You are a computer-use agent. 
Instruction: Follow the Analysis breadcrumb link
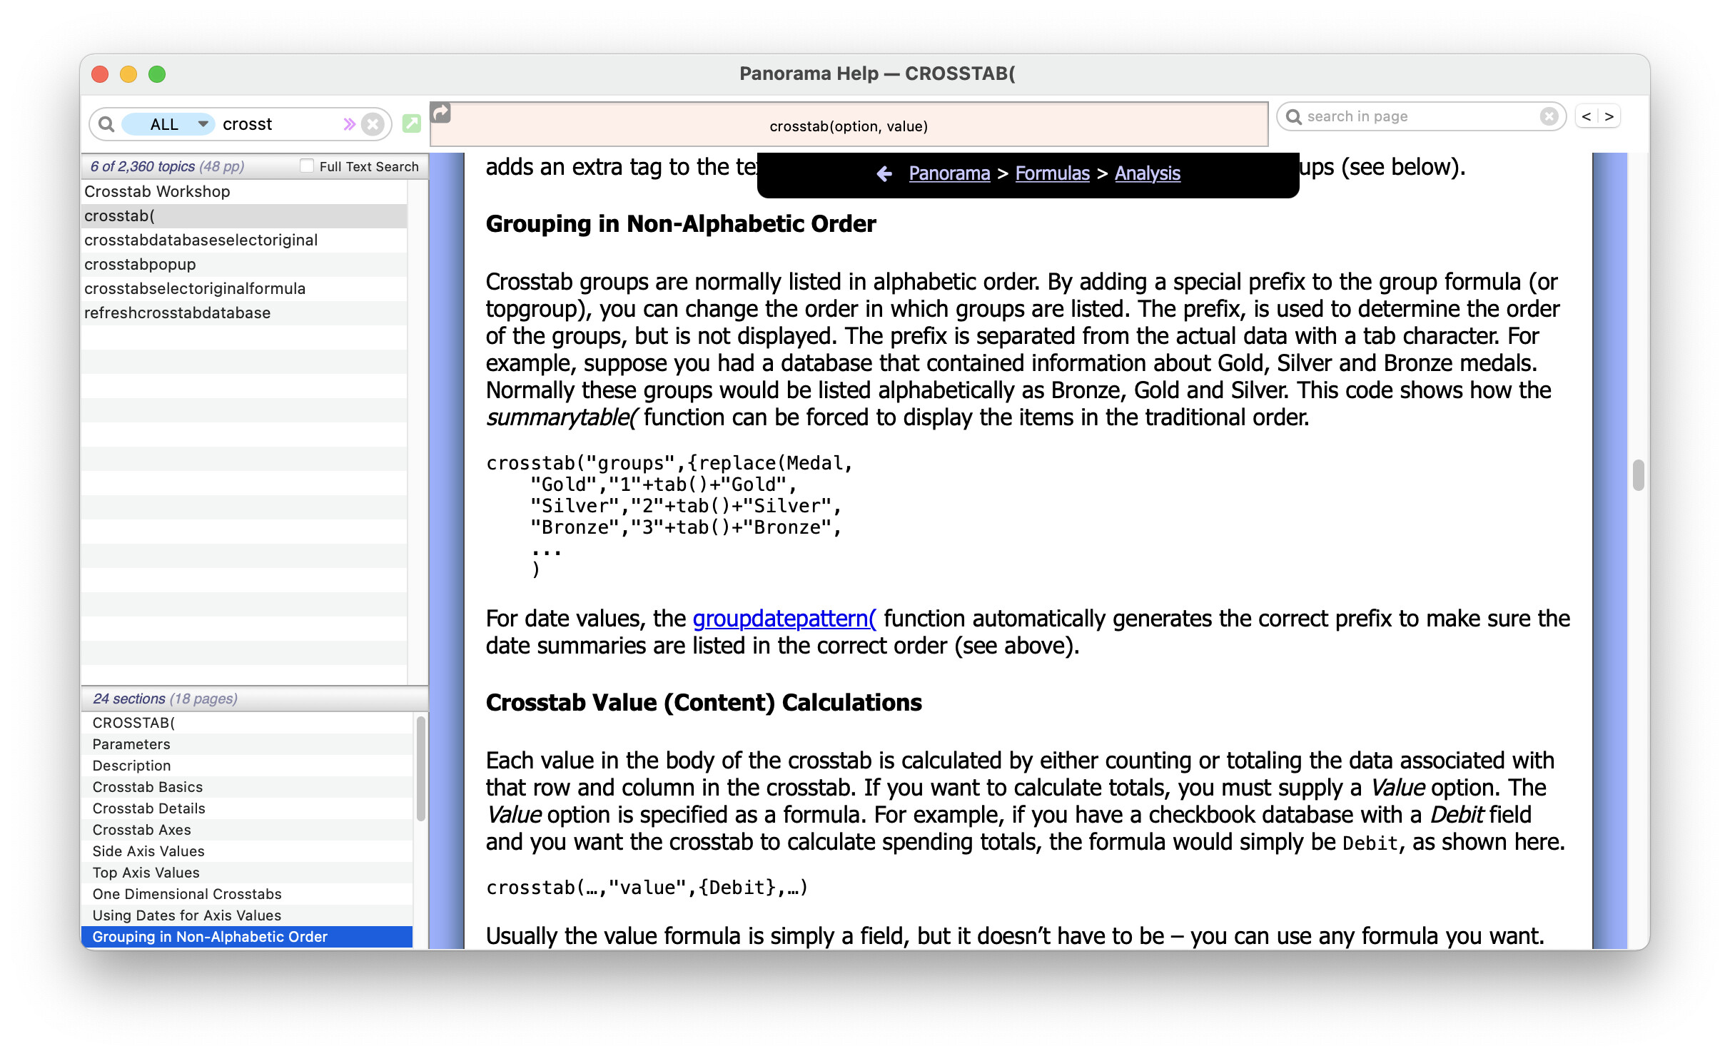(x=1148, y=173)
